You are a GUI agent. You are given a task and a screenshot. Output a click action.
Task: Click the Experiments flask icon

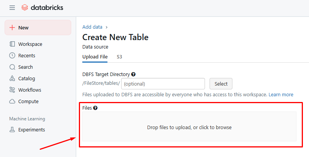click(x=12, y=130)
